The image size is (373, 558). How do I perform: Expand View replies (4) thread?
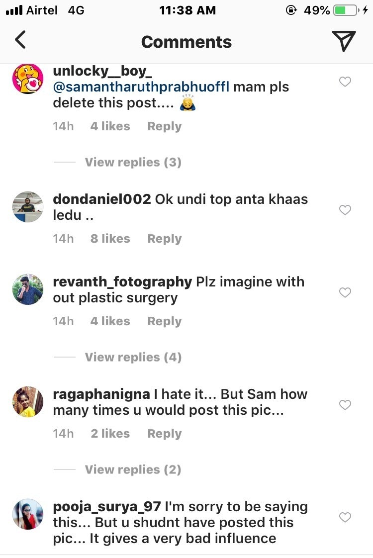133,357
